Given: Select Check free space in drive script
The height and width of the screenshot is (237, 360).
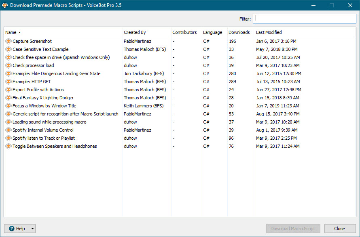Looking at the screenshot, I should (61, 57).
